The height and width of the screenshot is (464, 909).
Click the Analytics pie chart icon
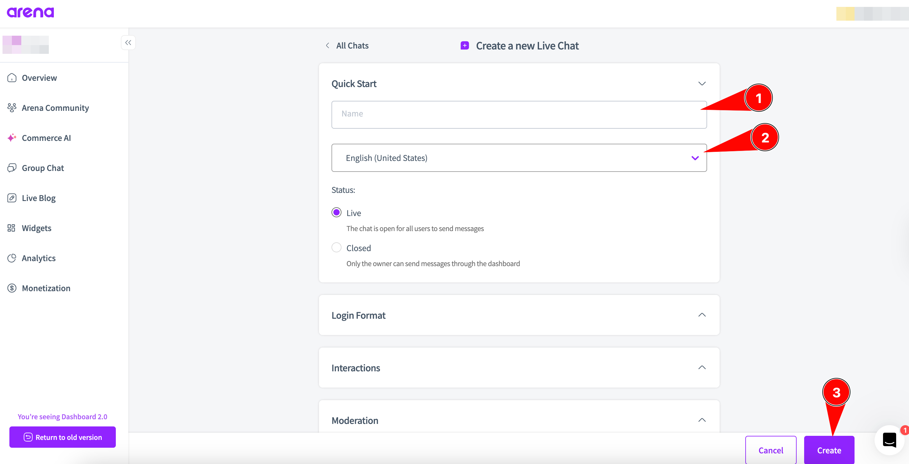tap(12, 258)
